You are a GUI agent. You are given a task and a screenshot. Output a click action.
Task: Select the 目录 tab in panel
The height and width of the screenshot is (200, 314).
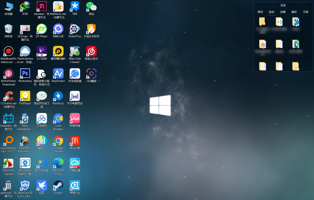pyautogui.click(x=272, y=12)
